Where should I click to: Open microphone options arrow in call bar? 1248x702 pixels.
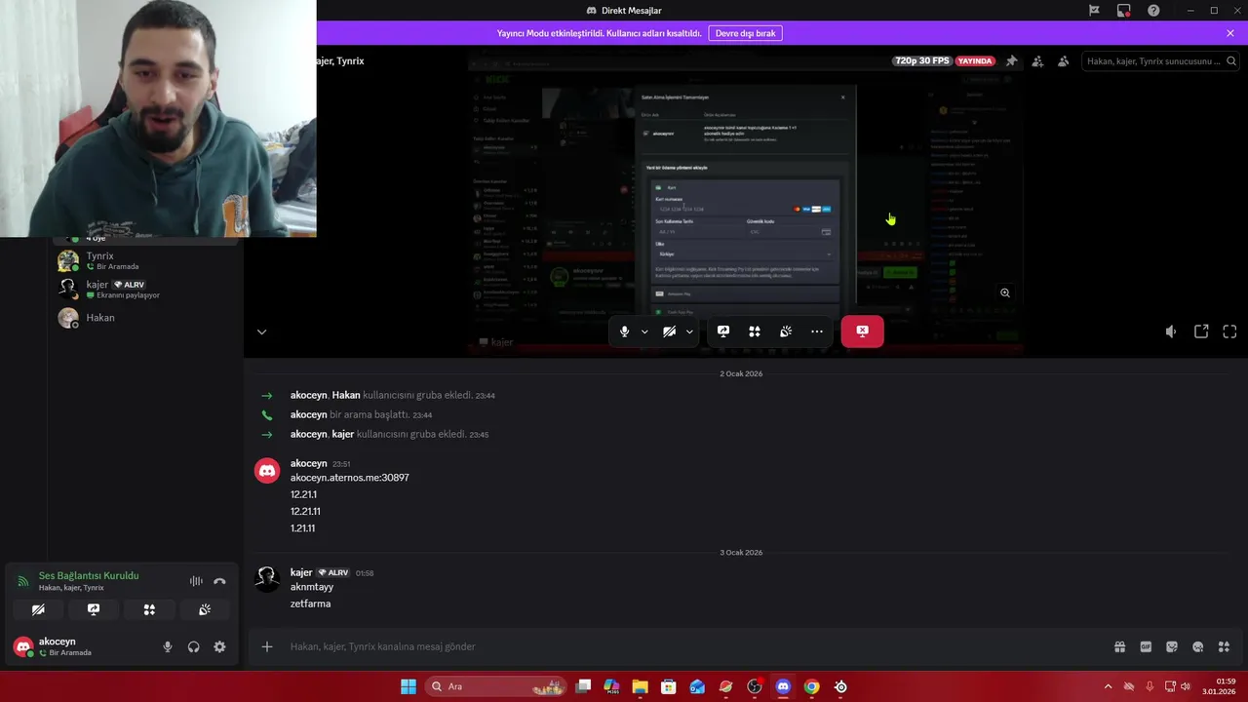click(x=644, y=331)
